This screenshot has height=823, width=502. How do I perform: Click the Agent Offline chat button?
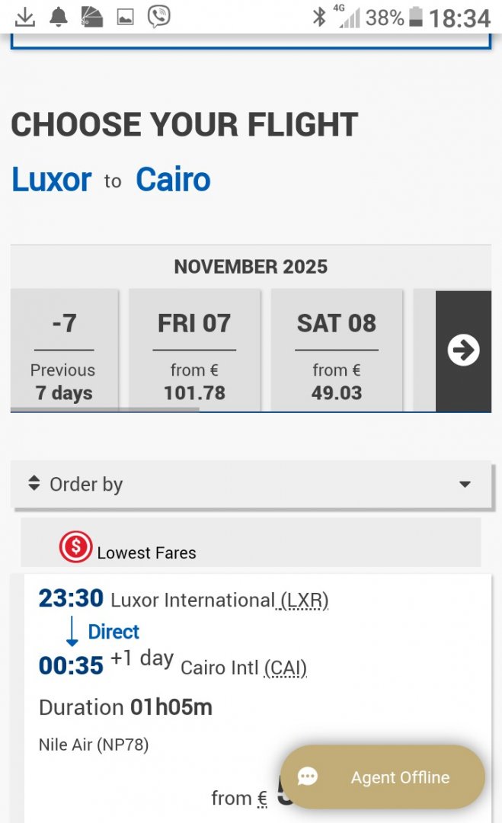click(x=382, y=777)
